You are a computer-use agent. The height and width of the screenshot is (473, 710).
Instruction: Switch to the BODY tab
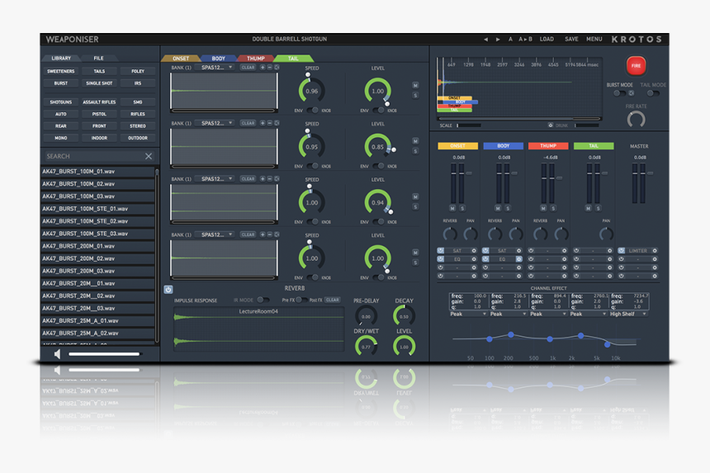tap(218, 59)
